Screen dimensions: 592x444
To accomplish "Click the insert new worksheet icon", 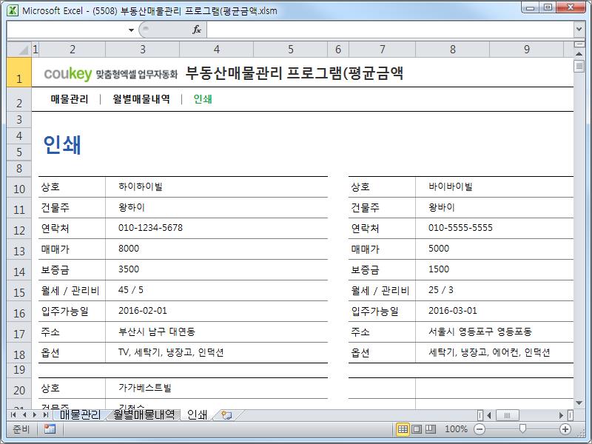I will pyautogui.click(x=226, y=415).
